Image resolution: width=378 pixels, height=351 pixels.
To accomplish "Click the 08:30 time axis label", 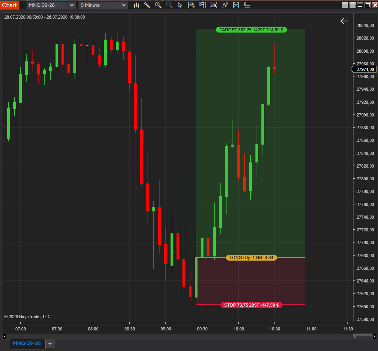I will pos(129,329).
